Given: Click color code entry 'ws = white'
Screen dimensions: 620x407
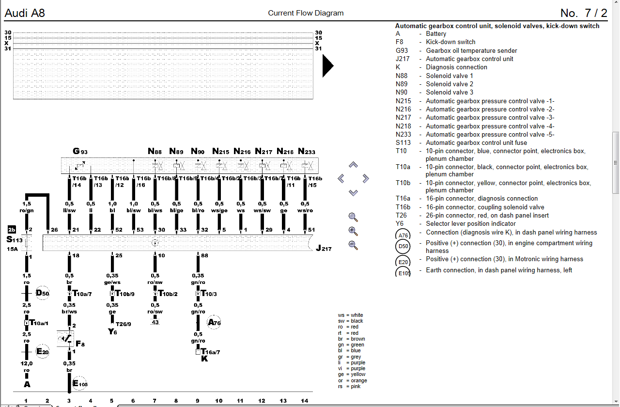Looking at the screenshot, I should click(x=350, y=315).
